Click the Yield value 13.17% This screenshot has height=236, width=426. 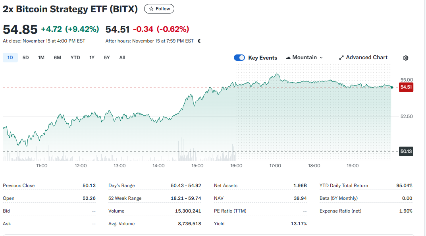(299, 224)
